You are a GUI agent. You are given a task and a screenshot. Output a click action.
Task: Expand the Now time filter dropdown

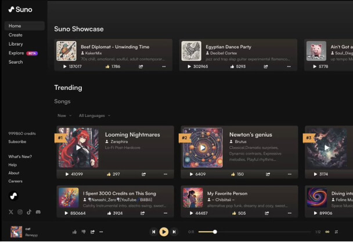point(64,116)
